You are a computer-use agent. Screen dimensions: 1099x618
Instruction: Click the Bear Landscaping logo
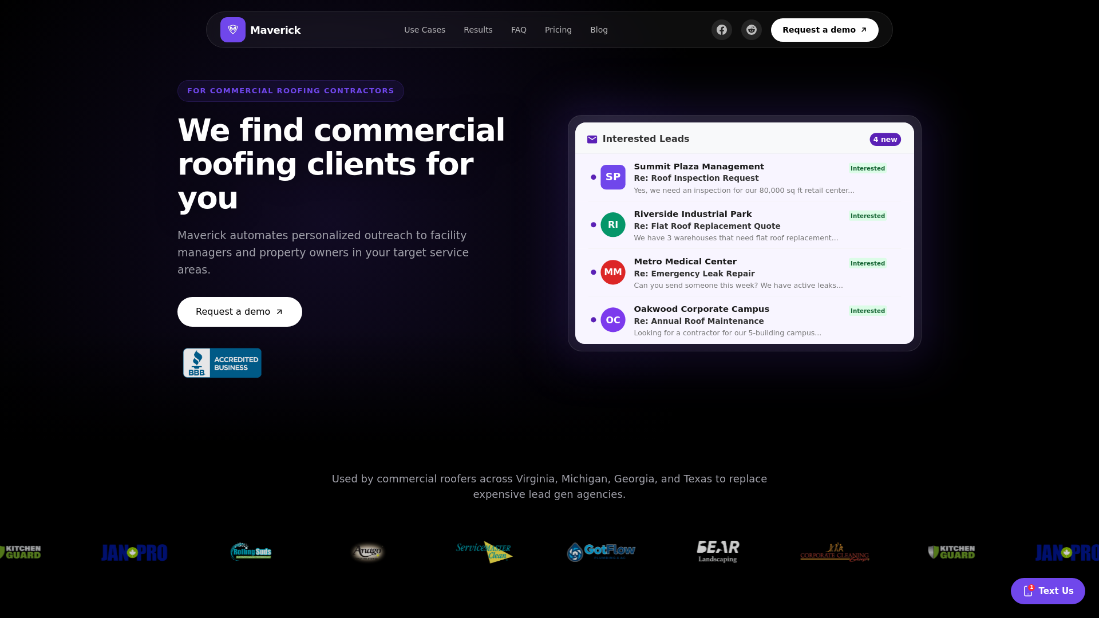pos(718,552)
